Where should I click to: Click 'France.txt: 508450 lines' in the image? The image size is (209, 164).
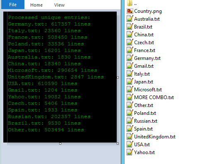pyautogui.click(x=48, y=37)
